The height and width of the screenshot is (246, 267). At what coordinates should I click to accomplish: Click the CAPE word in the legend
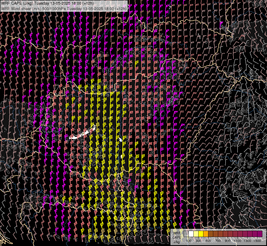pyautogui.click(x=177, y=237)
